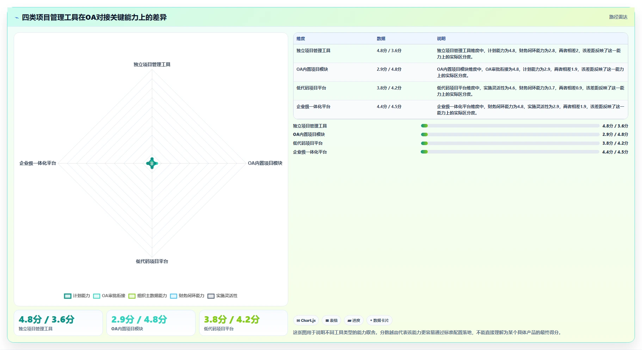The height and width of the screenshot is (350, 642).
Task: Click the 进度 tag chip
Action: point(354,320)
